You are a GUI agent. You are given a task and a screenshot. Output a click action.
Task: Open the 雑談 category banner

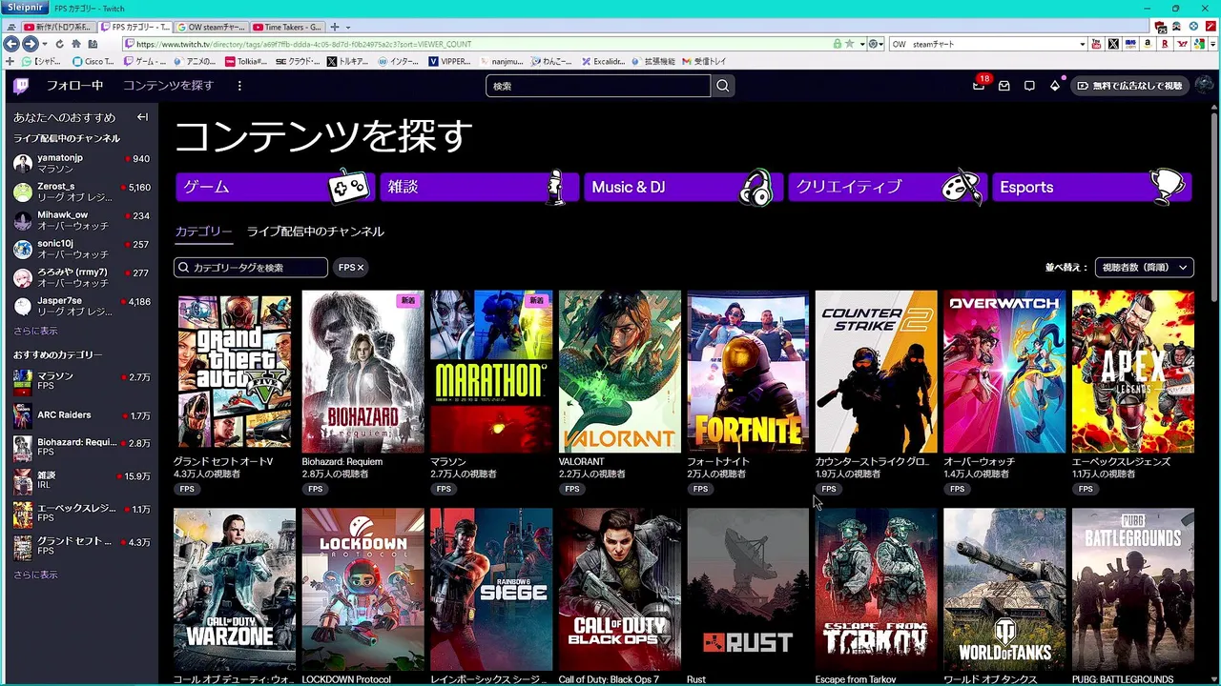[478, 187]
